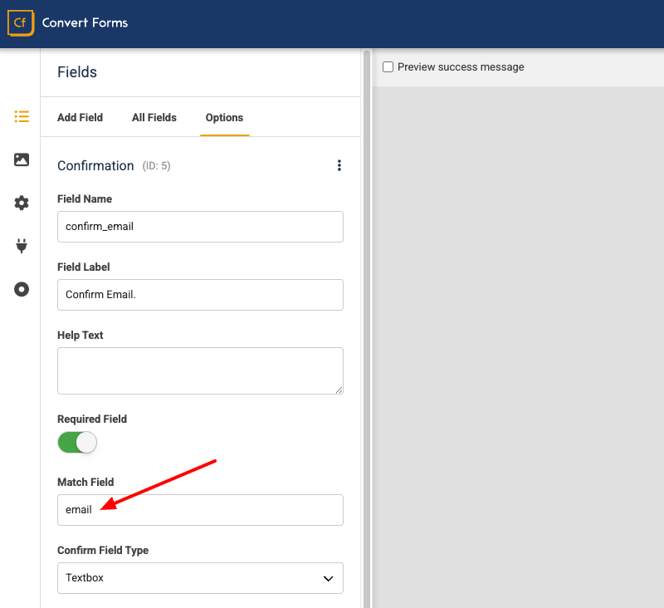Click the Textbox dropdown chevron arrow
The width and height of the screenshot is (664, 608).
[329, 578]
